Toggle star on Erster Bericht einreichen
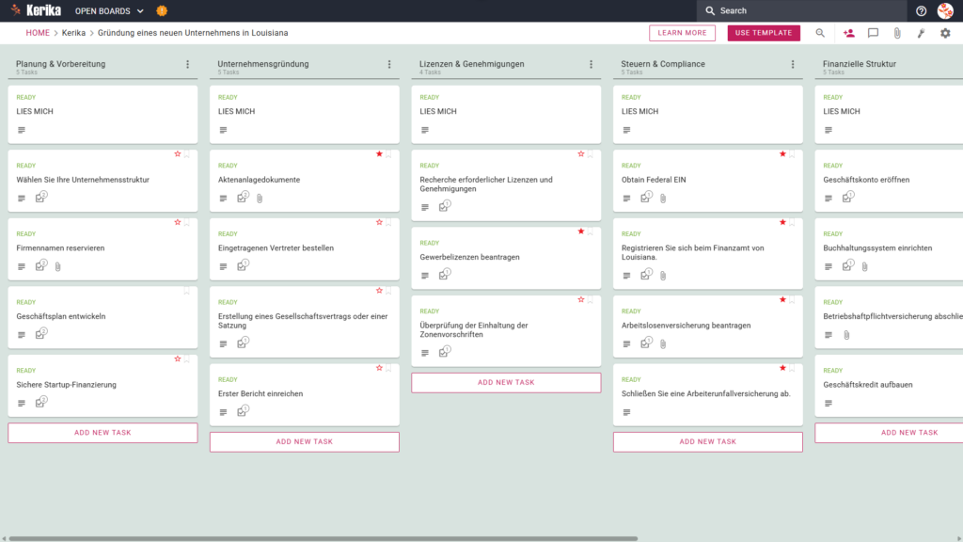 [379, 368]
